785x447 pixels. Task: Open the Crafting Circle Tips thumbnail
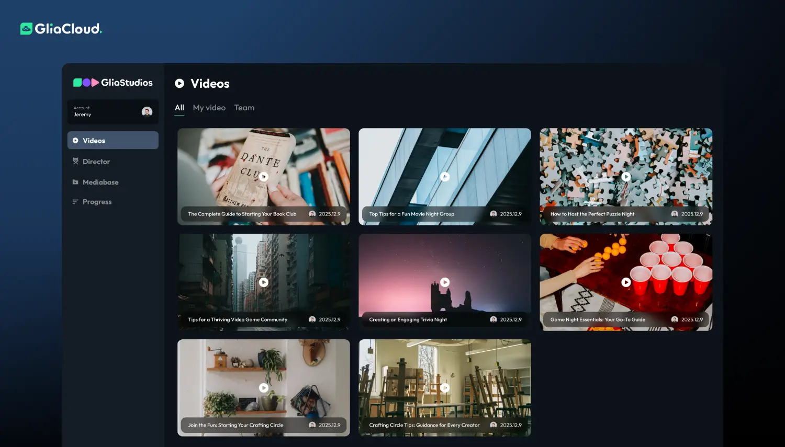point(445,376)
